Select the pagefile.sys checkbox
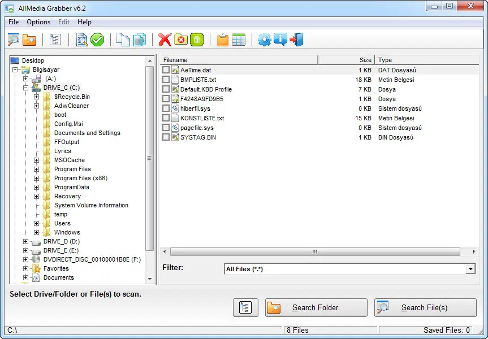The height and width of the screenshot is (339, 488). 166,128
